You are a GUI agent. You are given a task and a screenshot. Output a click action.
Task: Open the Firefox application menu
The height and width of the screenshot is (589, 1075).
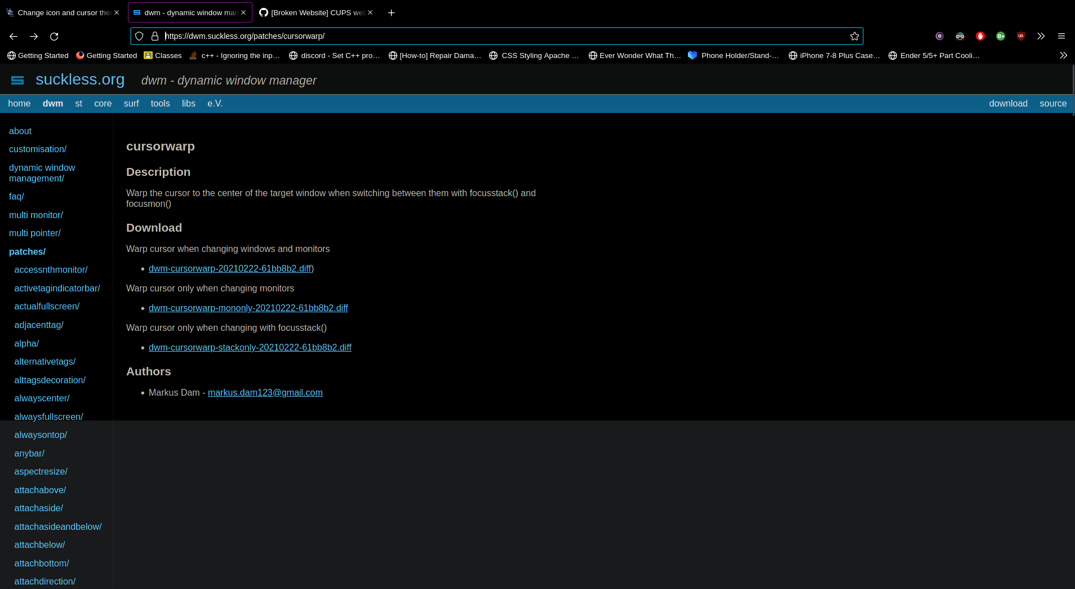1062,36
